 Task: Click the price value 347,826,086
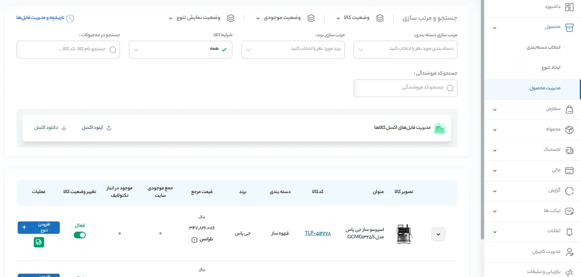pos(202,228)
